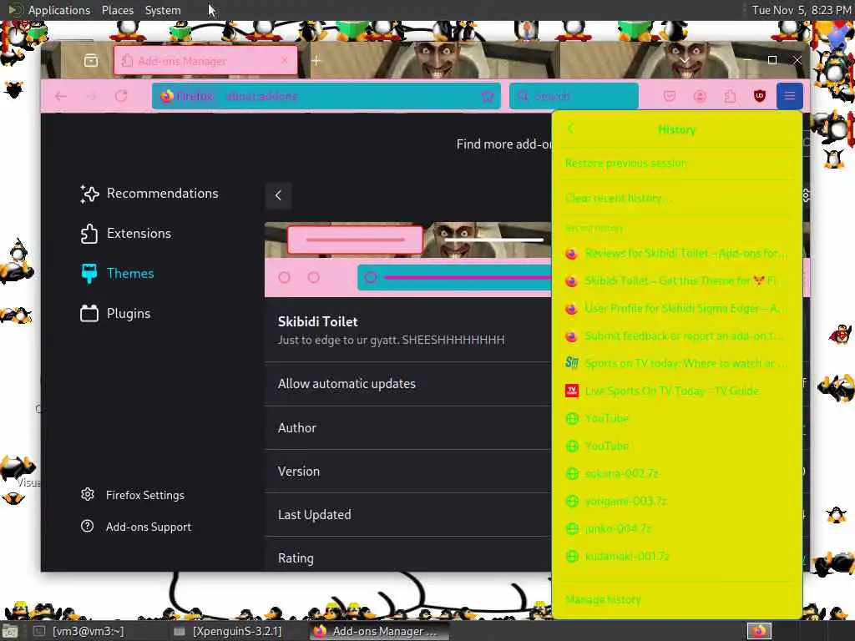This screenshot has height=641, width=855.
Task: Open Submit feedback or report add-on entry
Action: (x=676, y=336)
